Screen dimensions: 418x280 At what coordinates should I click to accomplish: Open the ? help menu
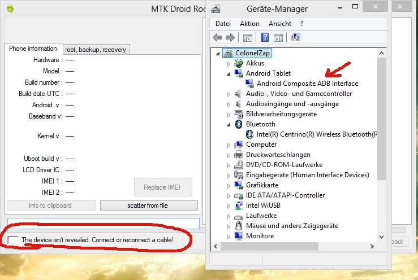301,24
